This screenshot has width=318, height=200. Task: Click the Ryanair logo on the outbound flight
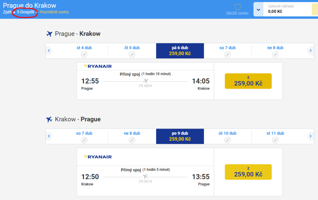(x=98, y=66)
